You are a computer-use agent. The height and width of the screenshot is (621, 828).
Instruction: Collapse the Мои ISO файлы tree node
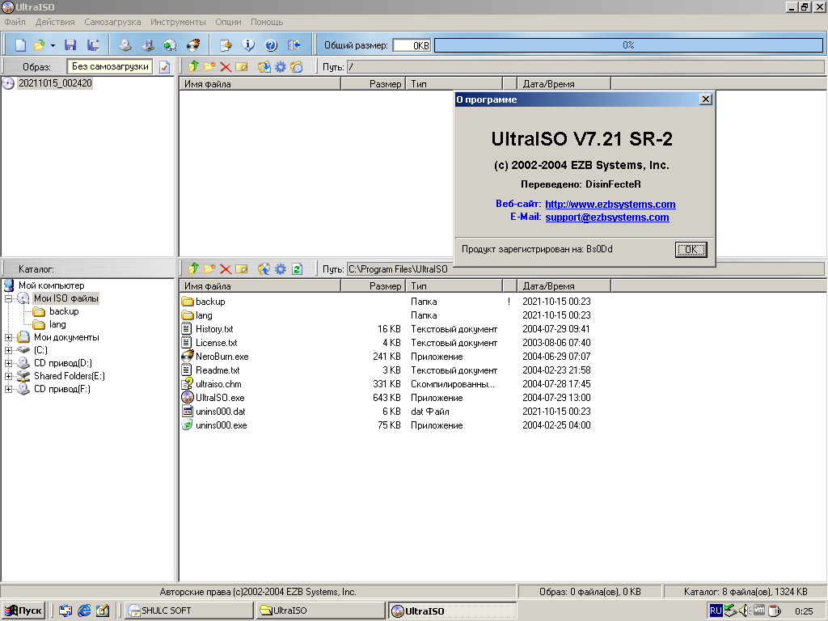pos(9,298)
